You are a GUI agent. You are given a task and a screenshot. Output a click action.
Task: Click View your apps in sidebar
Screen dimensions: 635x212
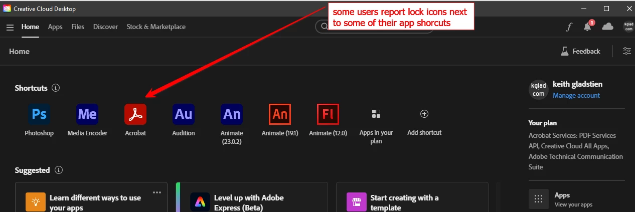(573, 204)
